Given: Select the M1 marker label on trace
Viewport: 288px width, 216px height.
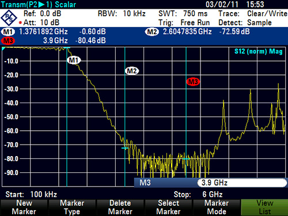Looking at the screenshot, I should pos(74,60).
